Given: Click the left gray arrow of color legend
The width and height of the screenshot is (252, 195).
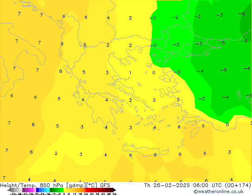Looking at the screenshot, I should (9, 190).
